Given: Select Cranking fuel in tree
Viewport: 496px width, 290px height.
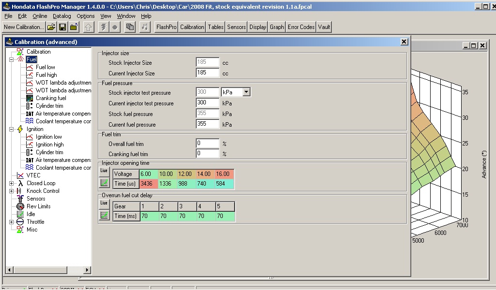Looking at the screenshot, I should point(50,98).
